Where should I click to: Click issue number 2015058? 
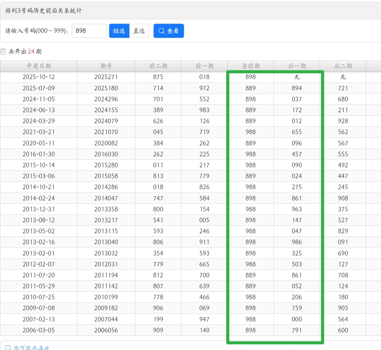106,176
